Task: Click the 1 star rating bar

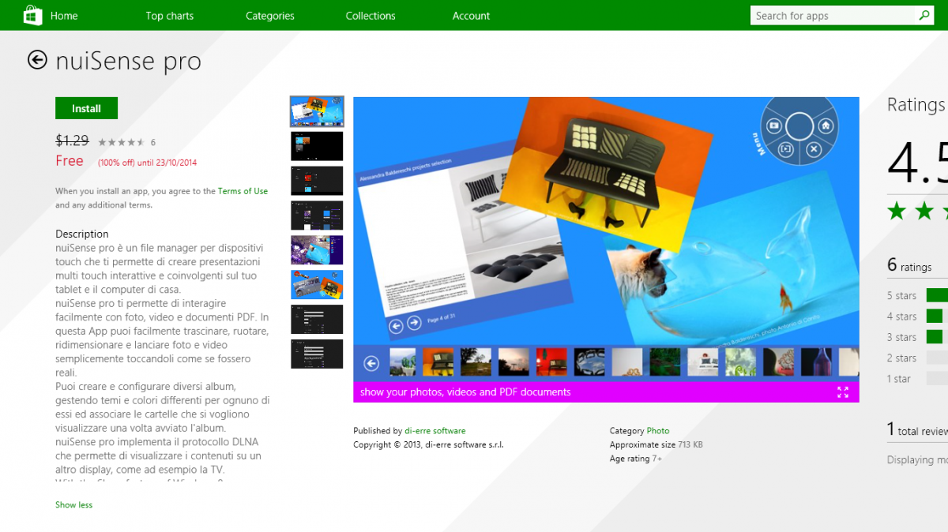Action: 937,379
